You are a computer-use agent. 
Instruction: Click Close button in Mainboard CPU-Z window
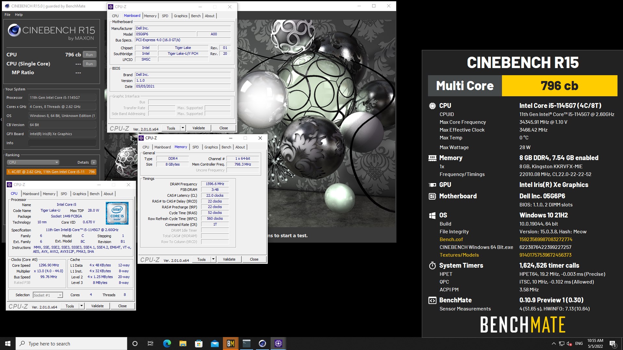(224, 128)
